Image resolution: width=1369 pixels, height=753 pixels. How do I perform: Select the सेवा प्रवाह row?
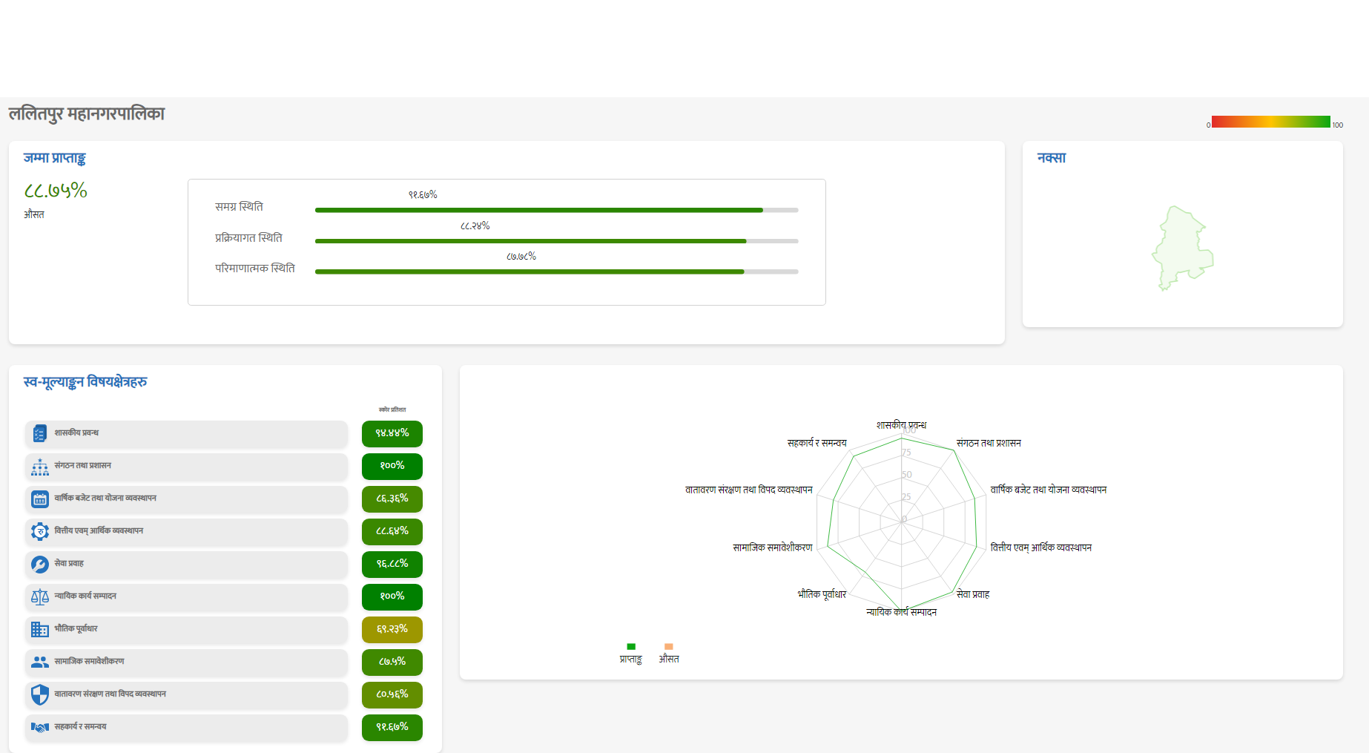click(x=186, y=564)
